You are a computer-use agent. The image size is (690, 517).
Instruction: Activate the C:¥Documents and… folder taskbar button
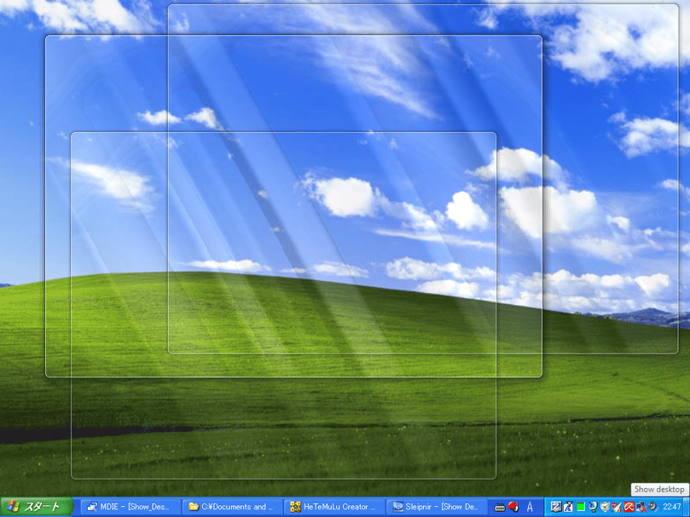click(232, 507)
